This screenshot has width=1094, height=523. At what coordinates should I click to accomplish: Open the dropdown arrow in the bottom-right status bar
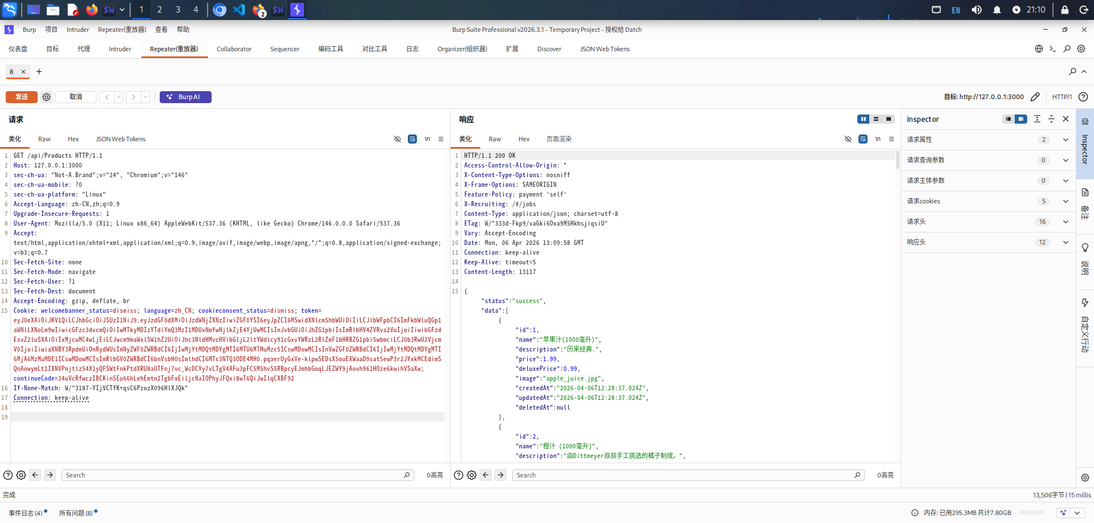[1077, 513]
